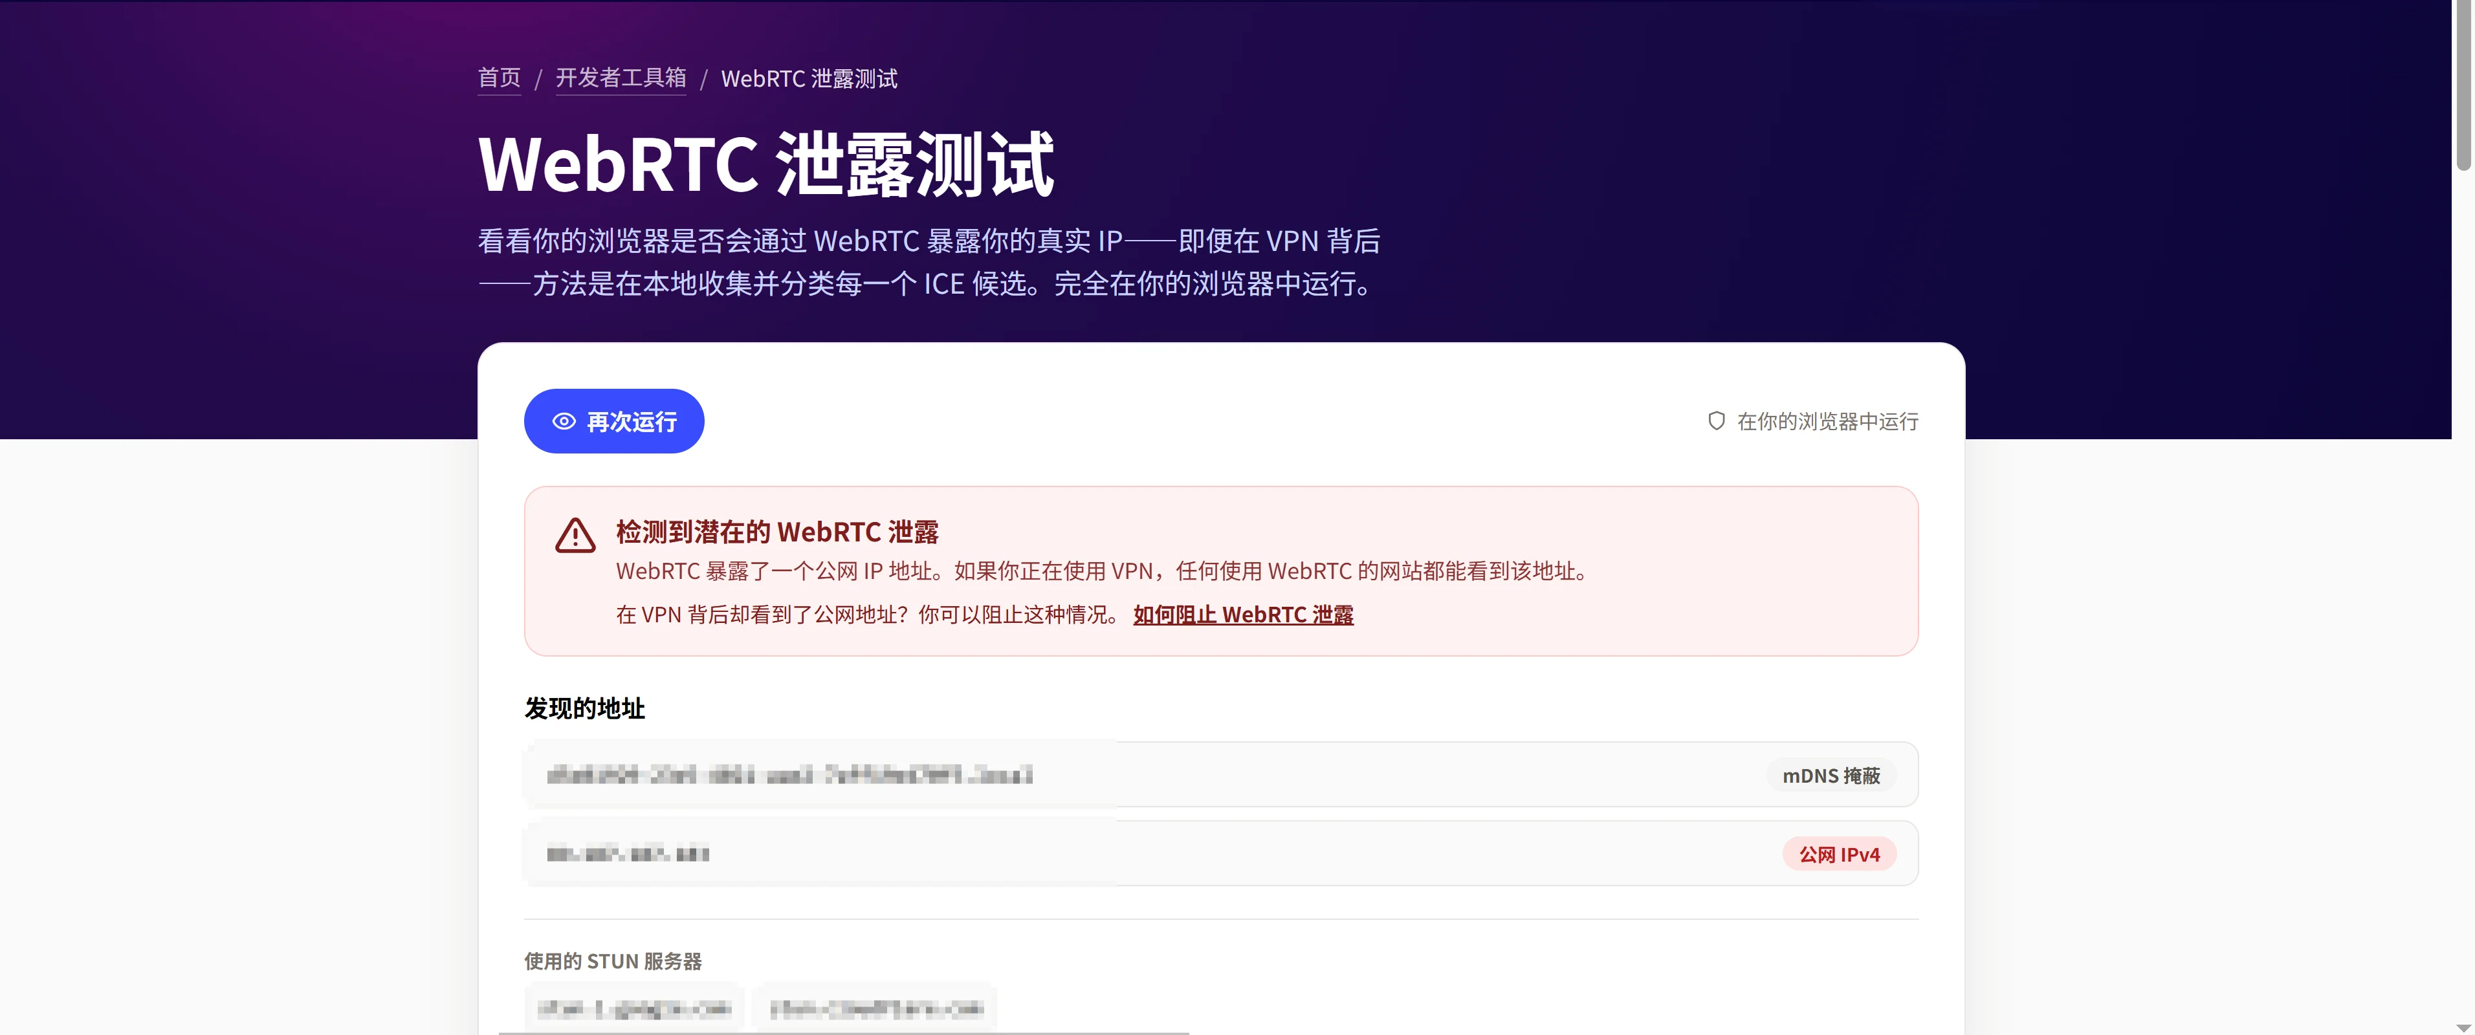The width and height of the screenshot is (2475, 1035).
Task: Click the scrollbar down arrow
Action: (2463, 1027)
